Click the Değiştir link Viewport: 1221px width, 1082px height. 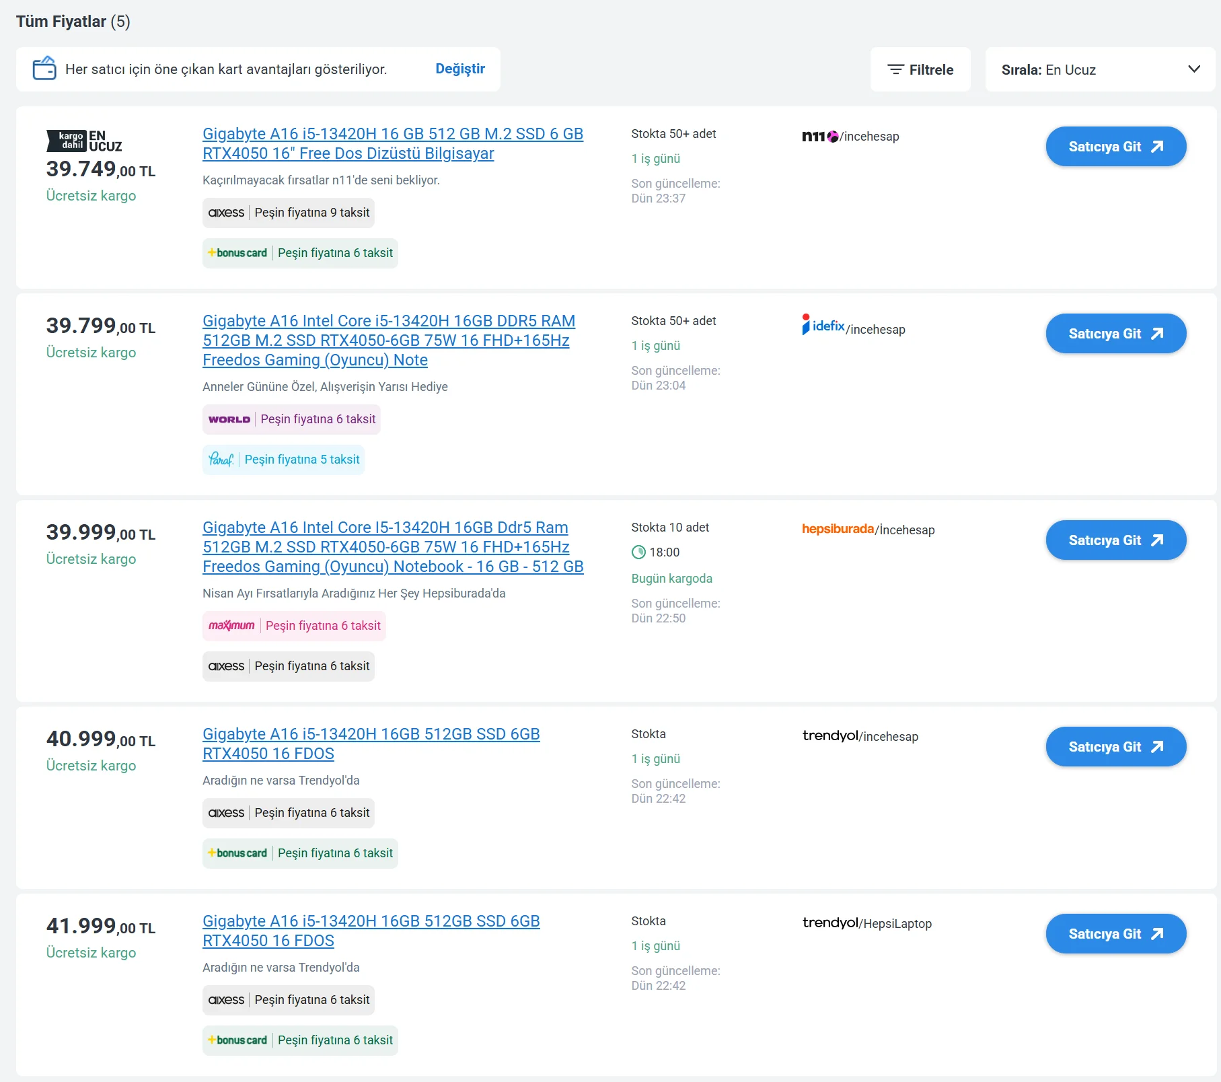point(460,69)
